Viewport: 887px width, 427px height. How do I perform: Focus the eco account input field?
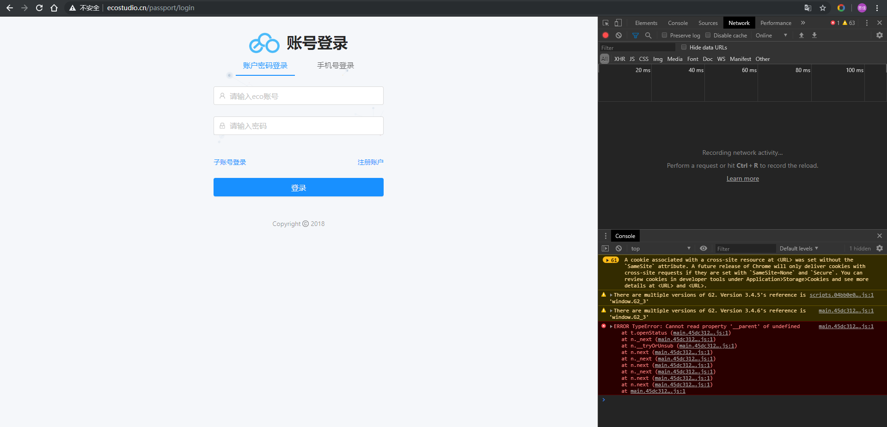click(x=299, y=96)
